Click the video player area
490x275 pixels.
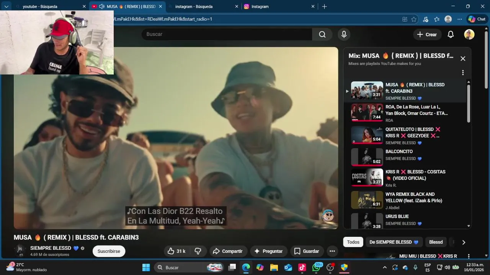tap(176, 138)
